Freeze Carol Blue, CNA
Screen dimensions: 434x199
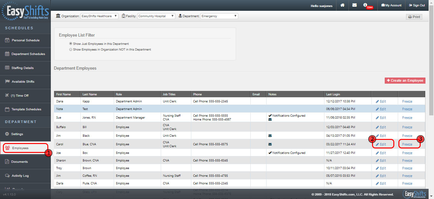pyautogui.click(x=407, y=144)
